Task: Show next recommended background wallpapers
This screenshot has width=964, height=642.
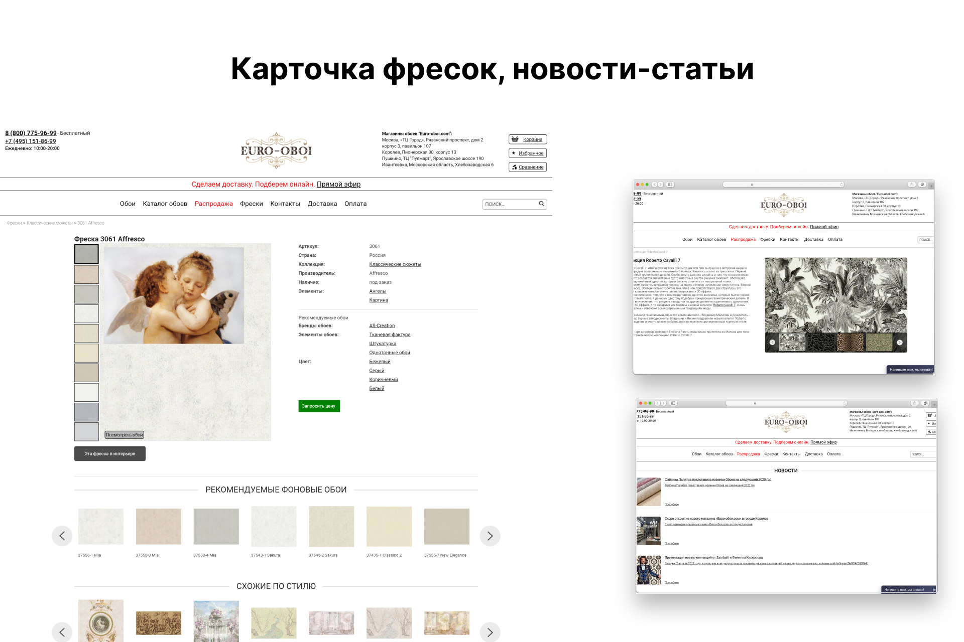Action: (490, 536)
